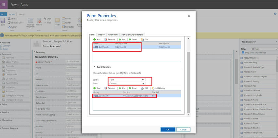Open the INSERT ribbon tab
This screenshot has width=278, height=138.
(22, 14)
